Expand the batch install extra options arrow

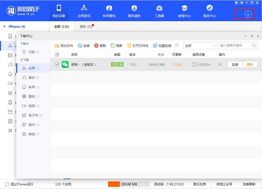coord(177,45)
